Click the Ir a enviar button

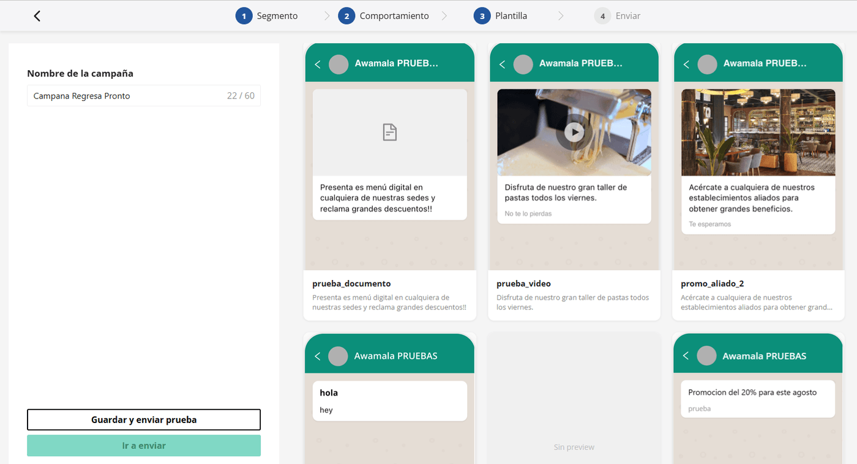(144, 446)
